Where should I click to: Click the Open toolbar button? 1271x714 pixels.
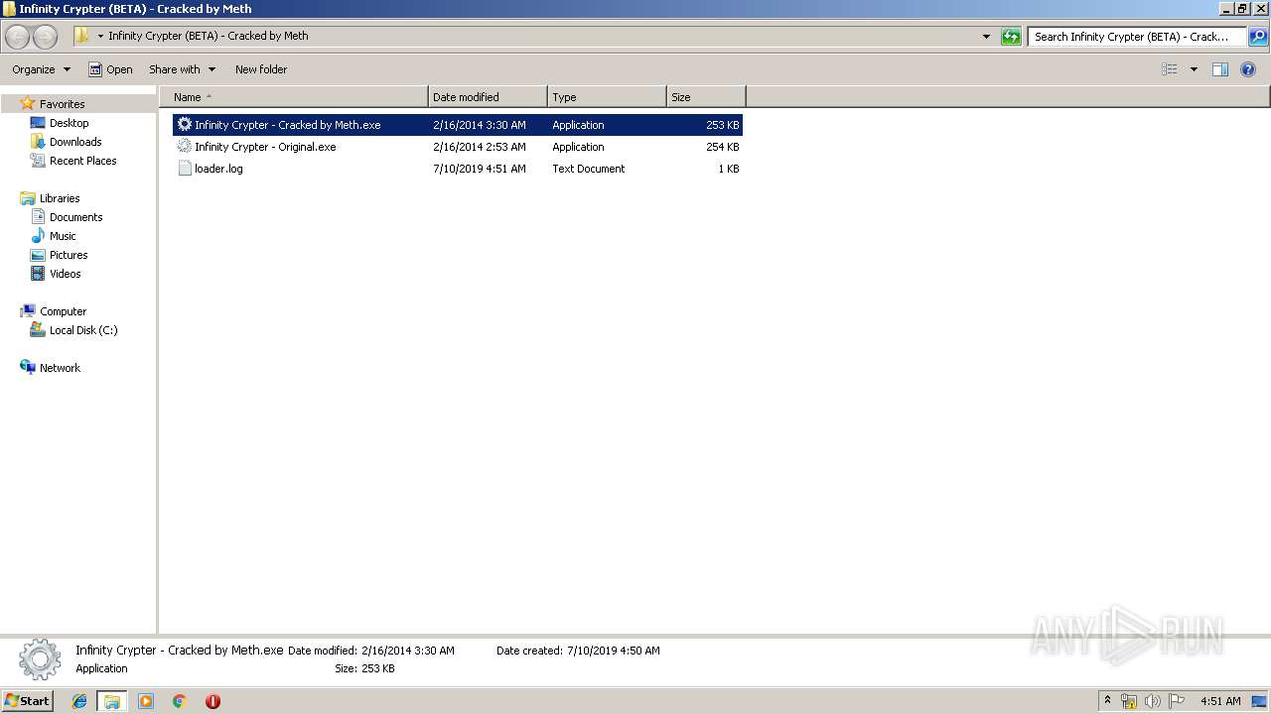[x=110, y=69]
